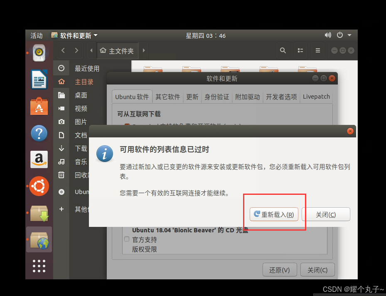Launch Amazon from the dock
This screenshot has height=296, width=386.
click(x=39, y=159)
